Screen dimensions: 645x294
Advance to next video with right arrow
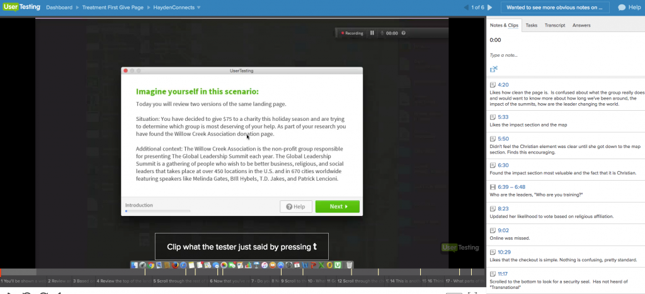coord(490,8)
